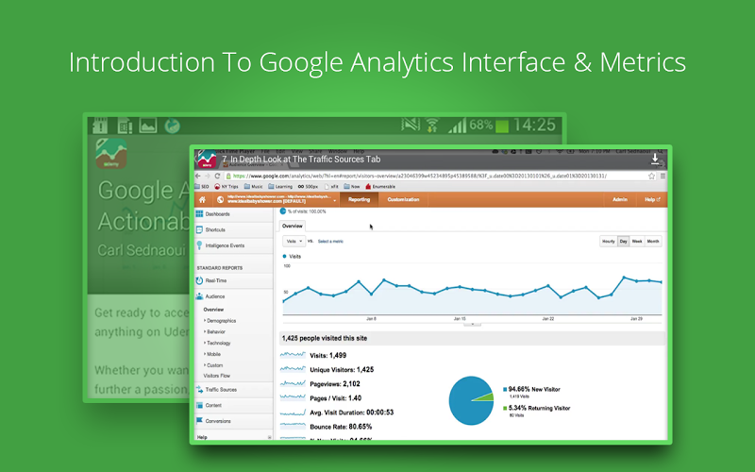The height and width of the screenshot is (472, 755).
Task: Switch chart granularity to Month
Action: (x=653, y=242)
